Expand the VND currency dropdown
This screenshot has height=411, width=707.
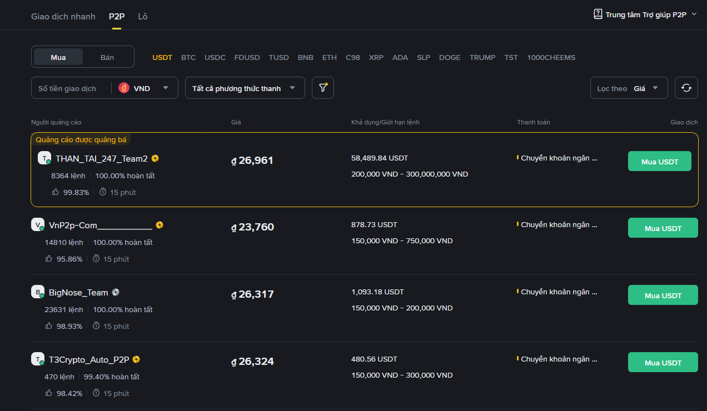pyautogui.click(x=165, y=88)
